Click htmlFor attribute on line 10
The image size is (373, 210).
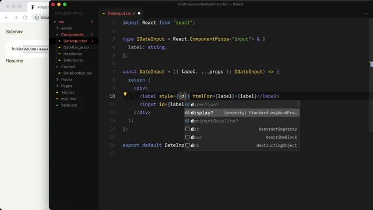click(202, 96)
